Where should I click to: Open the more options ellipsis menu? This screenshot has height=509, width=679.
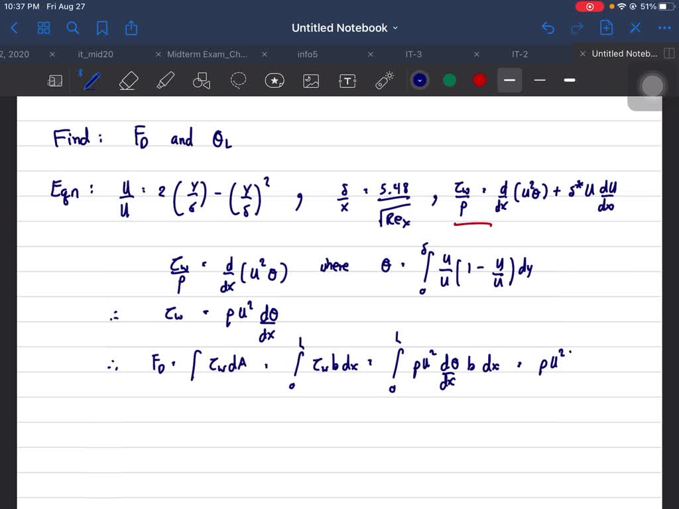664,28
